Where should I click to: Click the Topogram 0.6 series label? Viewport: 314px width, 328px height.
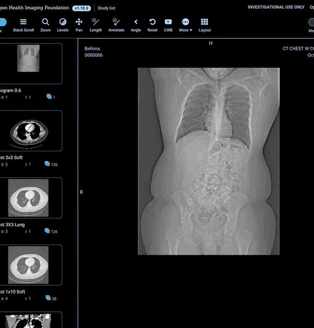point(10,90)
